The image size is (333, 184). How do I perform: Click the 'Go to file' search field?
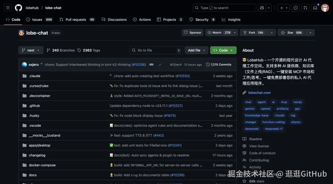tap(156, 50)
